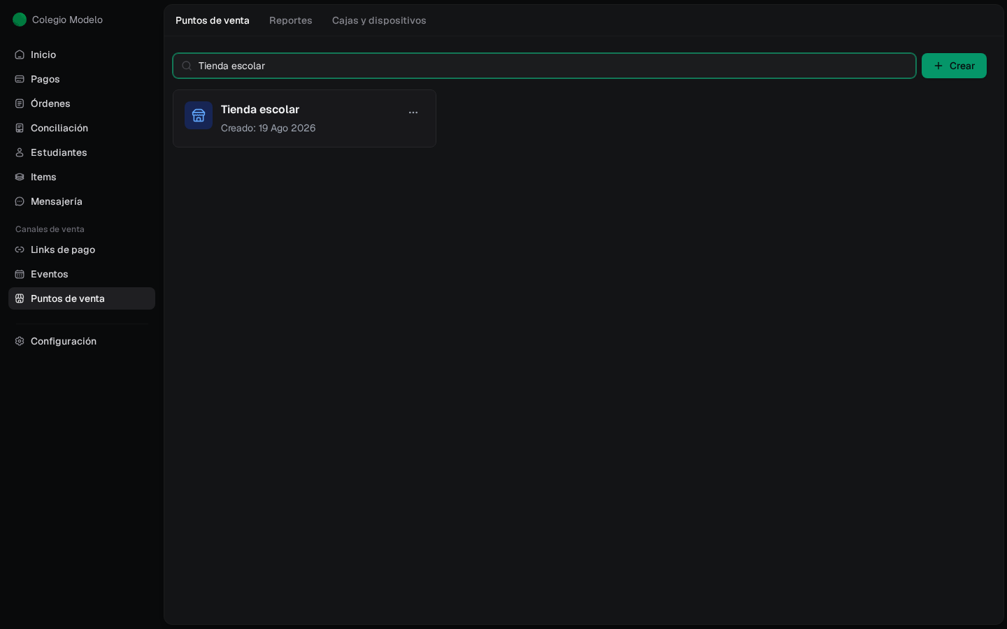Click the search magnifier icon
Viewport: 1007px width, 629px height.
187,66
